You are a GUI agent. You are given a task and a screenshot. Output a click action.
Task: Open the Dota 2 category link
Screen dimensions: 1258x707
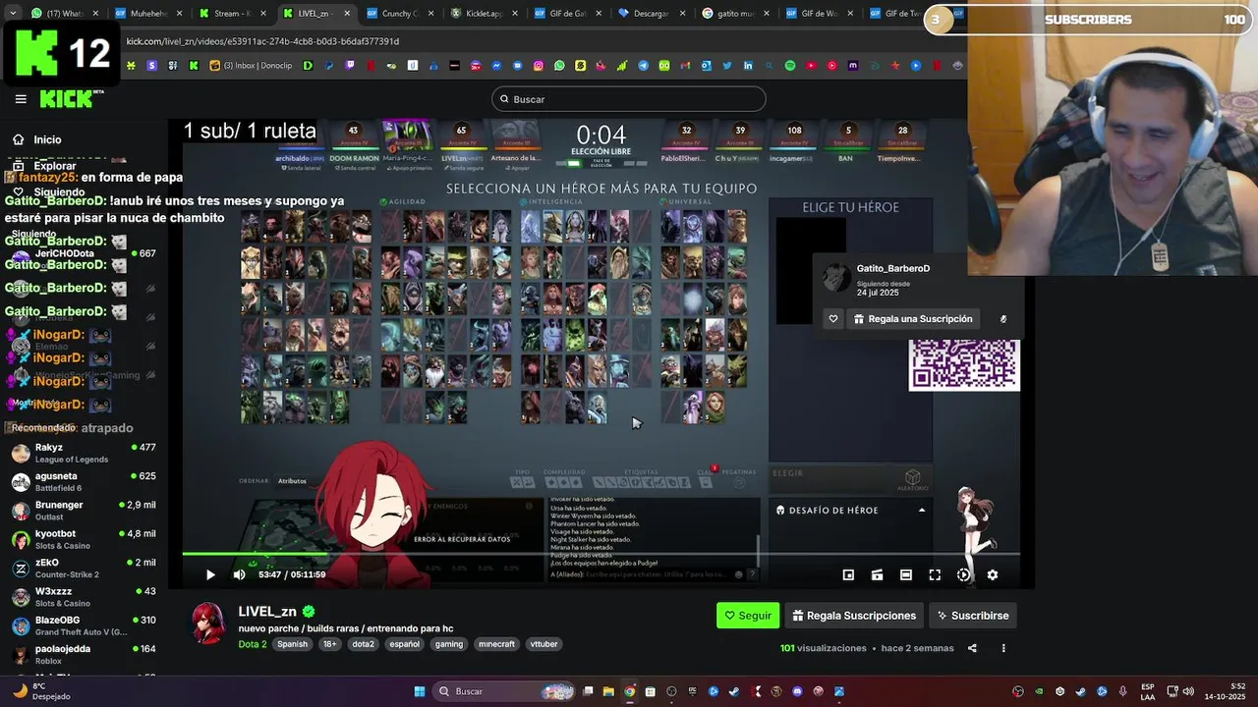pyautogui.click(x=253, y=644)
